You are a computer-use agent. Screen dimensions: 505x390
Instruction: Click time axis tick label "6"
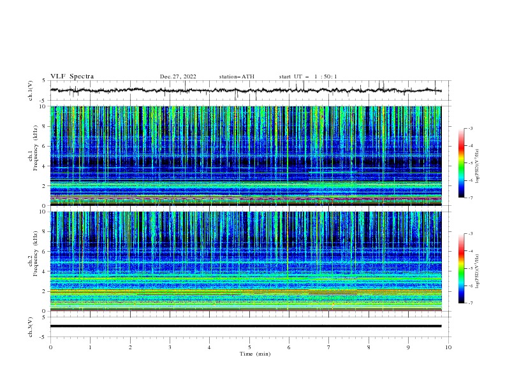289,347
